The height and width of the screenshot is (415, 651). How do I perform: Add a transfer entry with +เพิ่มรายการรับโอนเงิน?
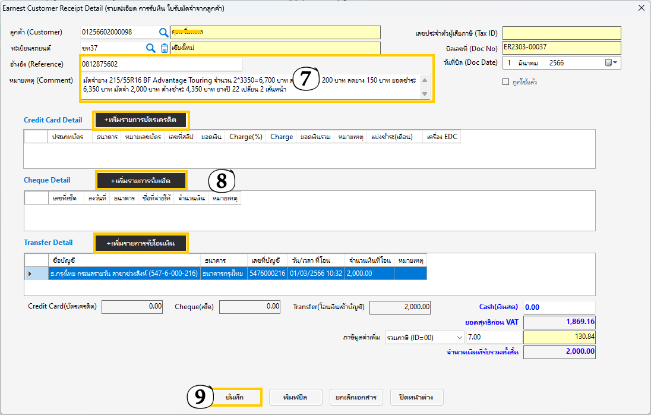pyautogui.click(x=141, y=243)
